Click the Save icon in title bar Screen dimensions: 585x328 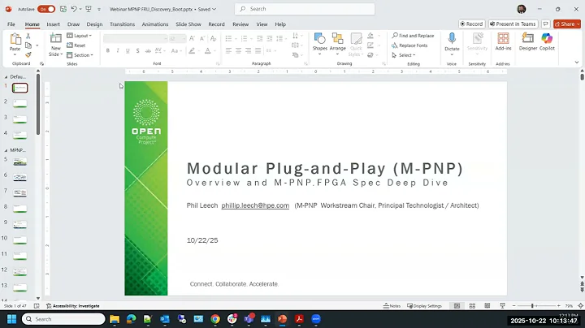63,9
